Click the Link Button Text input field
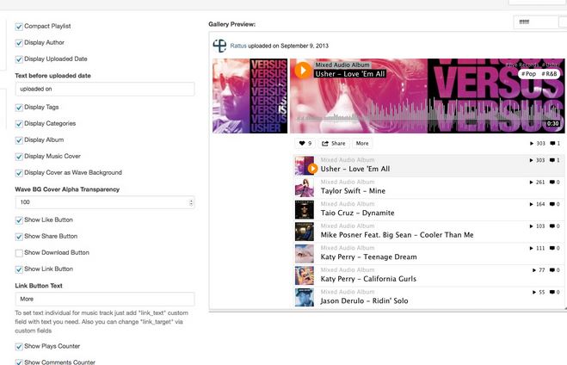This screenshot has height=365, width=567. 105,300
